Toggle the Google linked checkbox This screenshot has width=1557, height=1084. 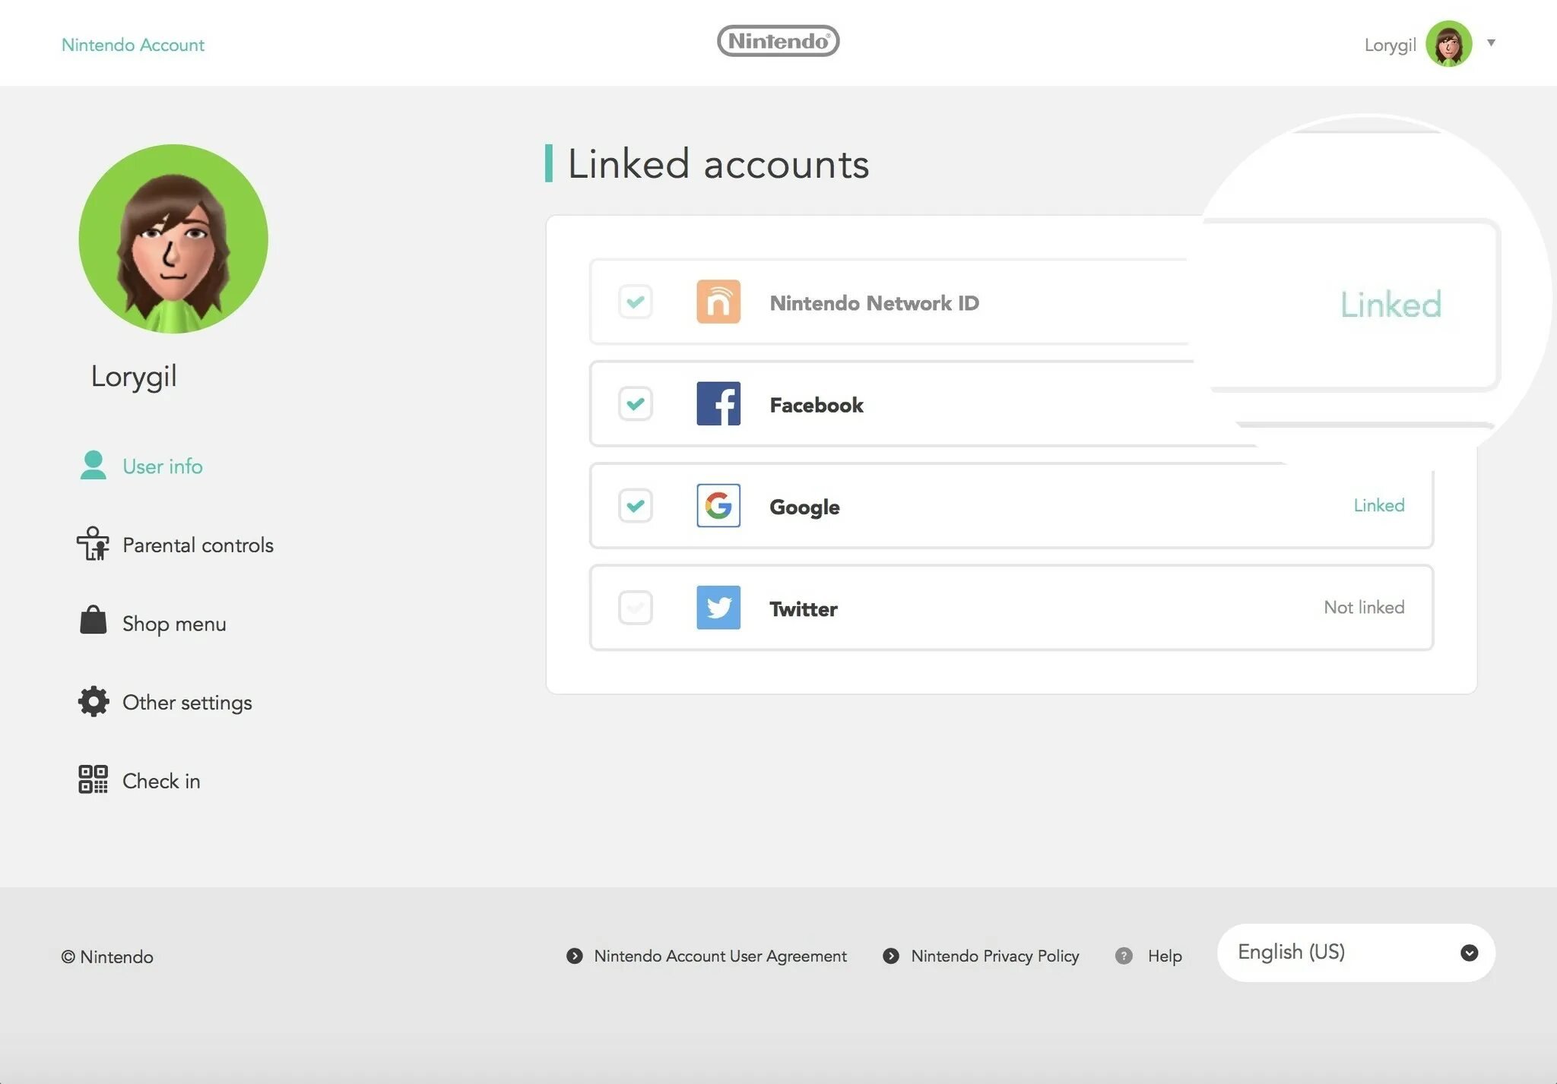[634, 504]
